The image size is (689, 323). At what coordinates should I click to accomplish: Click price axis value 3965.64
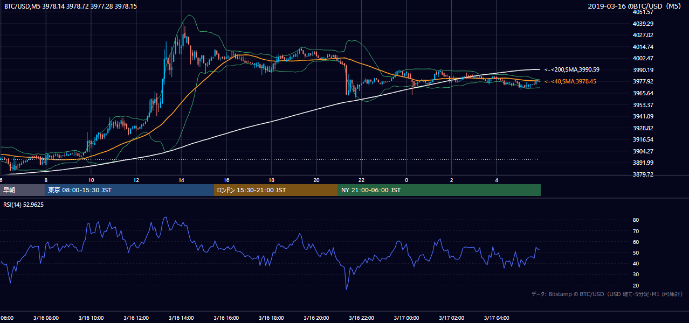pyautogui.click(x=643, y=93)
